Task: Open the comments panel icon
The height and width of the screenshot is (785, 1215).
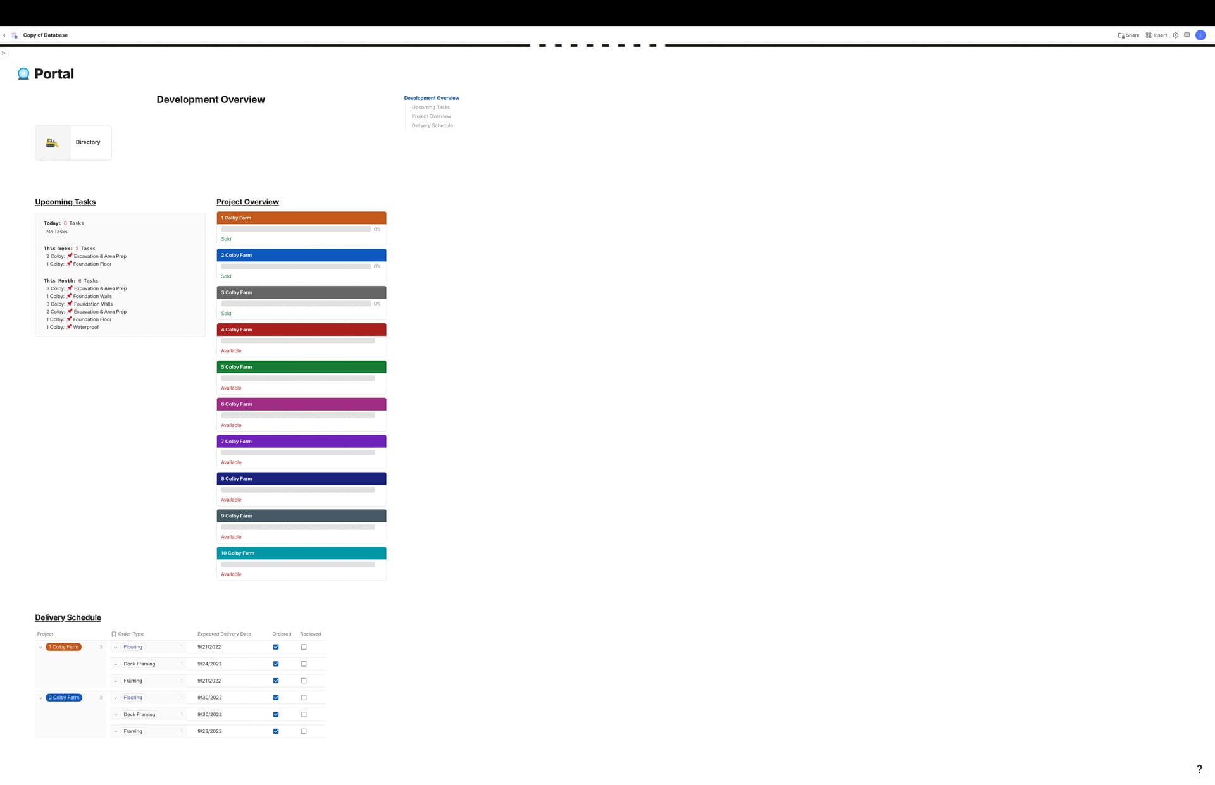Action: (x=1187, y=35)
